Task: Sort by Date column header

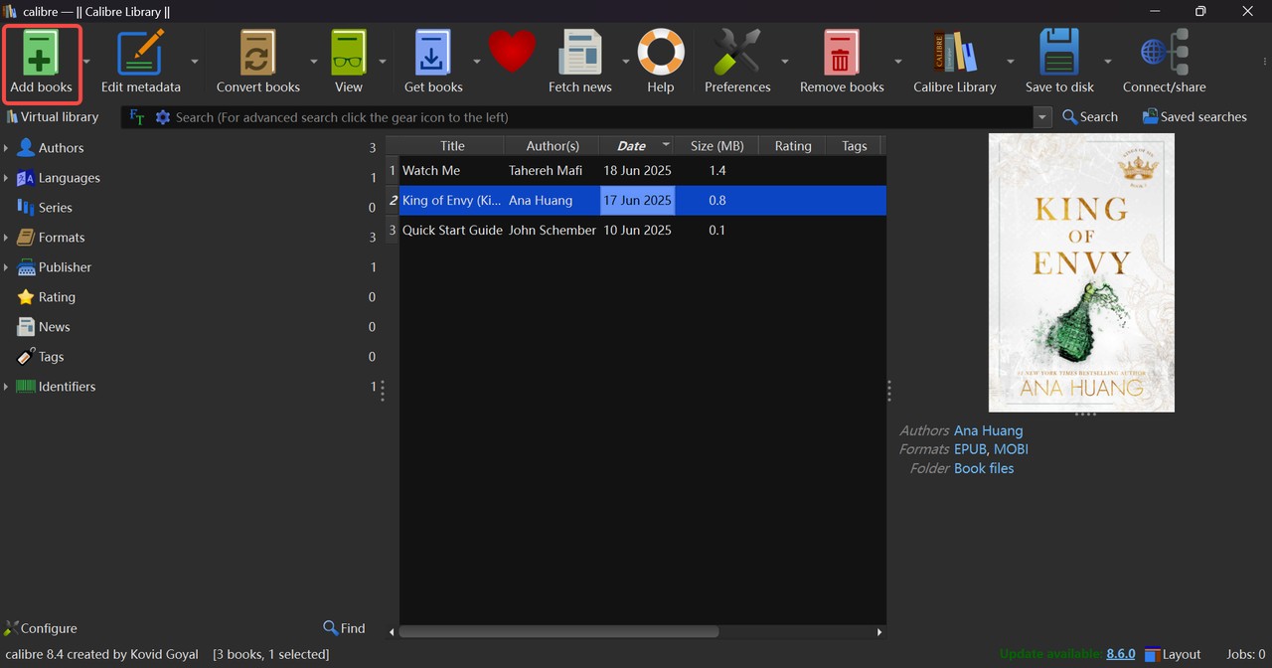Action: coord(636,146)
